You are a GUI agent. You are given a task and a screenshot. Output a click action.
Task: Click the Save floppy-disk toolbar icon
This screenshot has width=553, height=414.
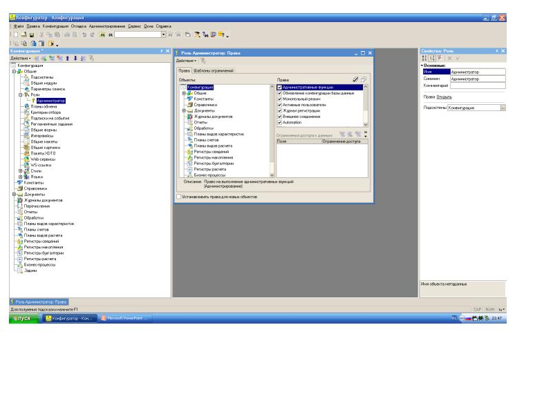pyautogui.click(x=32, y=34)
